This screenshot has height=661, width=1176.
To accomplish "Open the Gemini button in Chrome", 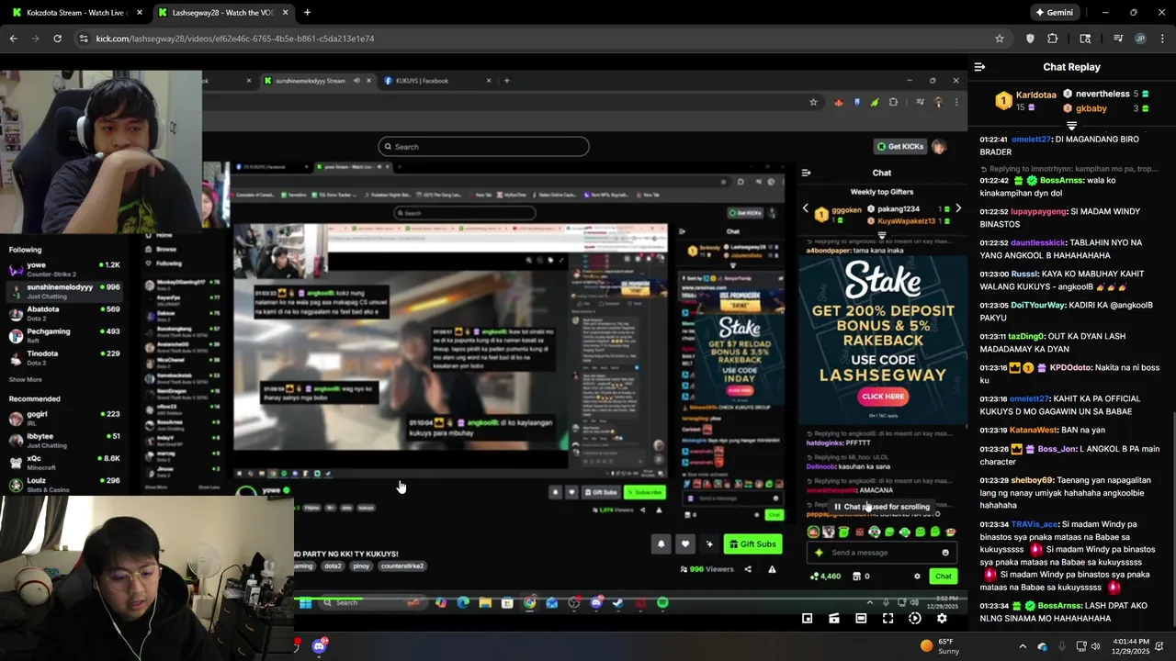I will [1055, 13].
